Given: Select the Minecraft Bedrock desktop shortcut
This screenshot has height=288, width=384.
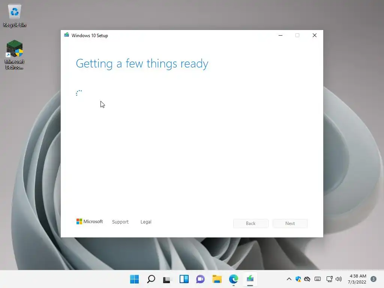Looking at the screenshot, I should (15, 55).
